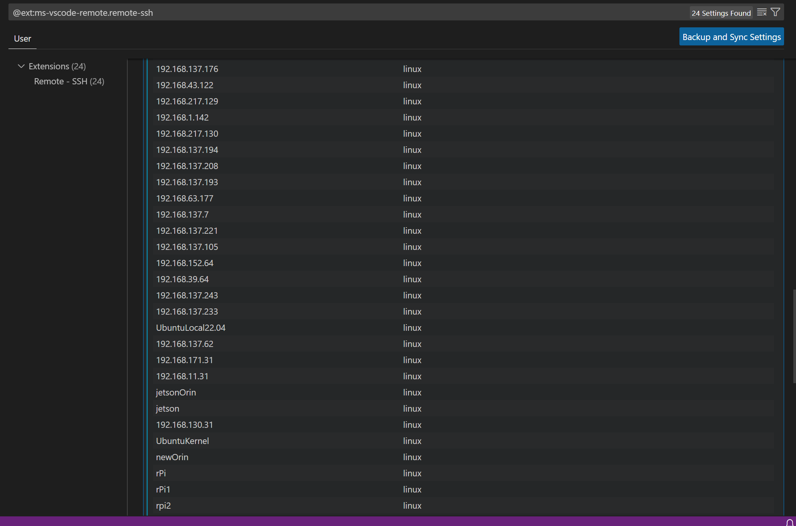Select the jetsonOrin host row

(x=176, y=392)
